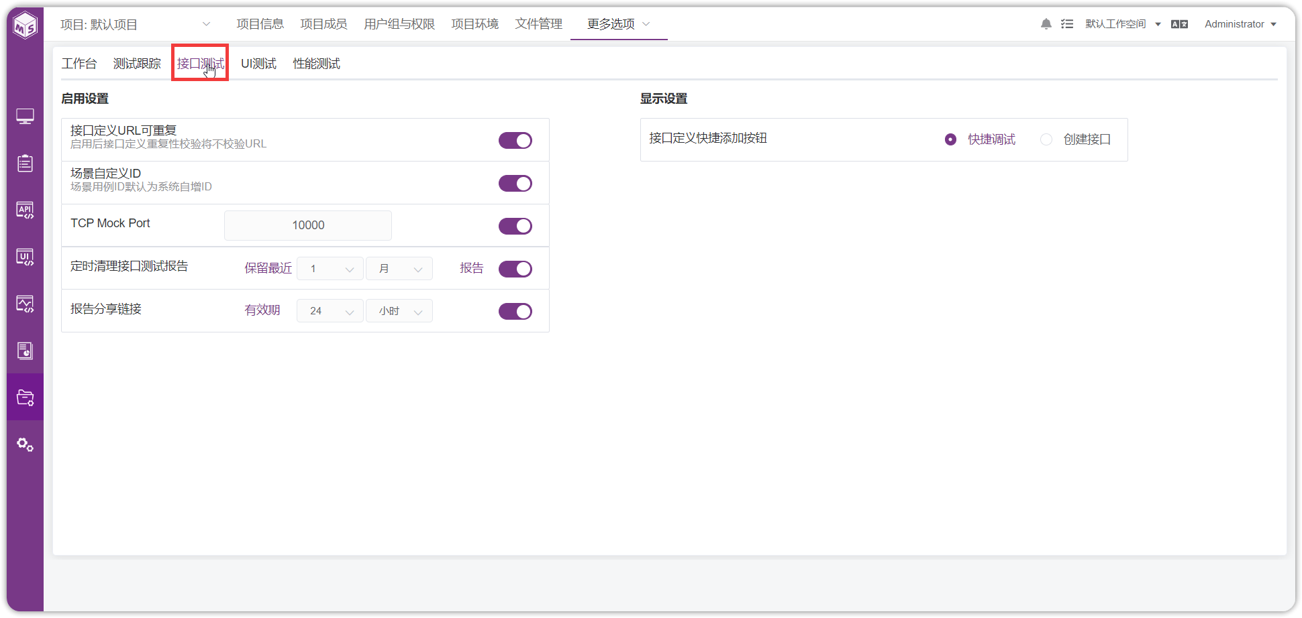Screen dimensions: 1302x618
Task: Toggle 报告分享链接 switch
Action: tap(515, 311)
